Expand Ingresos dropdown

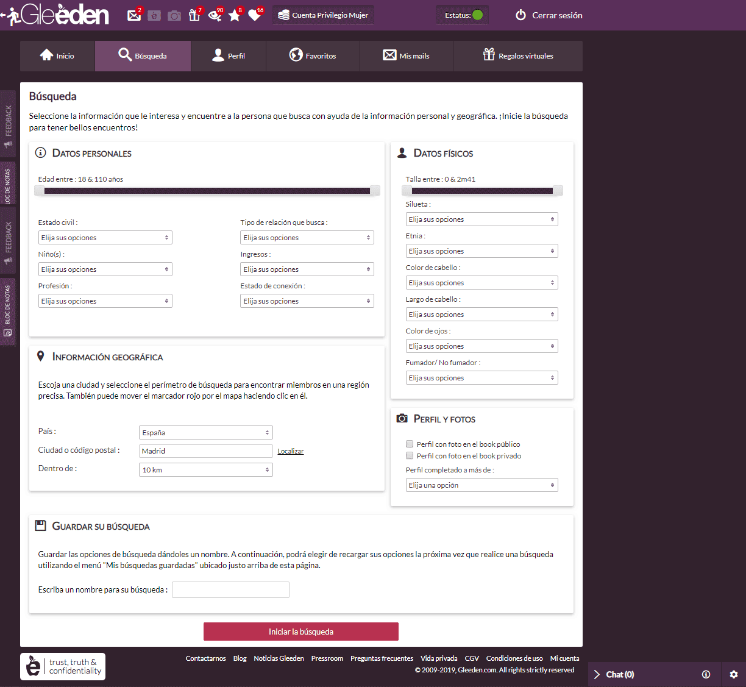307,269
